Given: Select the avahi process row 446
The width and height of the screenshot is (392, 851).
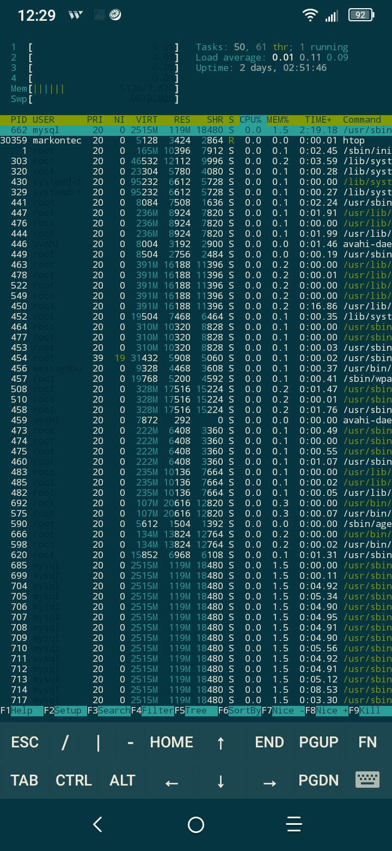Looking at the screenshot, I should click(196, 244).
